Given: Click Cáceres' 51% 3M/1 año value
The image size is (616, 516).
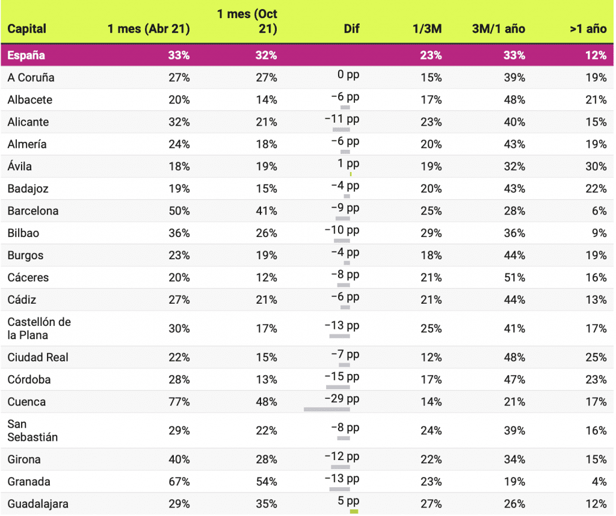Looking at the screenshot, I should pos(514,278).
